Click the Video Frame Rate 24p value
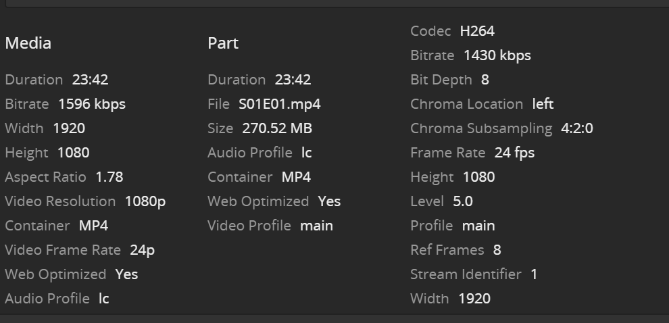Screen dimensions: 669x323 [x=142, y=250]
